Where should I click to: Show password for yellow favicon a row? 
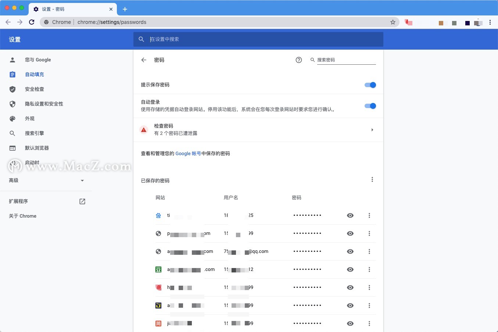tap(350, 306)
